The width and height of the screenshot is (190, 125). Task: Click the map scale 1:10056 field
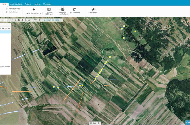coord(34,20)
